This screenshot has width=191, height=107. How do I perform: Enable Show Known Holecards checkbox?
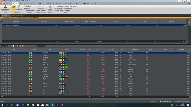(x=49, y=46)
